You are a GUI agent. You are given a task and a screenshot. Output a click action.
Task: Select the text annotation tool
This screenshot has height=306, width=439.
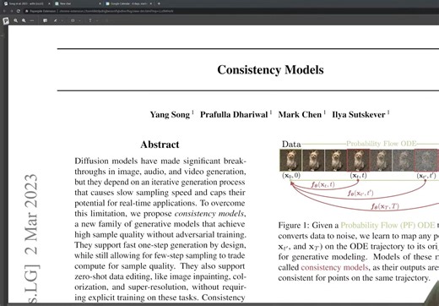pos(90,20)
